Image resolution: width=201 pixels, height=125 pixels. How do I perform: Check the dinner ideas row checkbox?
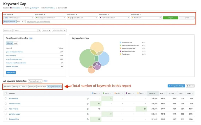point(6,99)
